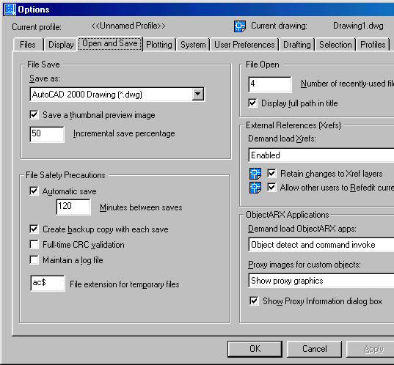Click the Options dialog title bar icon
Viewport: 394px width, 365px height.
[10, 10]
